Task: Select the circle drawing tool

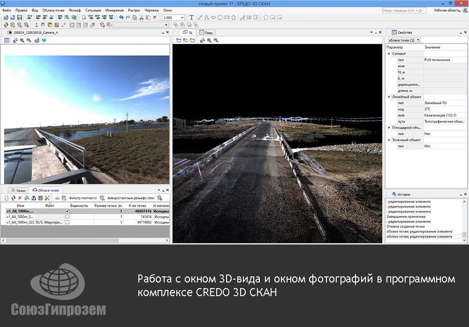Action: coord(220,17)
